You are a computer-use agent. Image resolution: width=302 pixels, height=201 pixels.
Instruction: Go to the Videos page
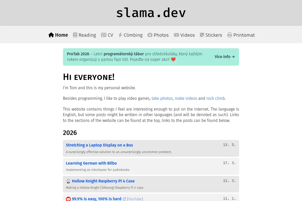(x=184, y=35)
